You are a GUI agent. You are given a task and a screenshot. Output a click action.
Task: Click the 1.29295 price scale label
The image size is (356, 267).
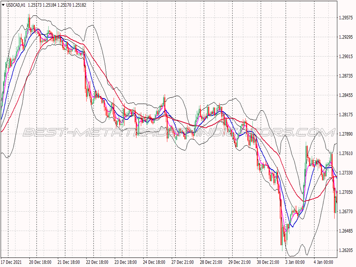pyautogui.click(x=346, y=37)
